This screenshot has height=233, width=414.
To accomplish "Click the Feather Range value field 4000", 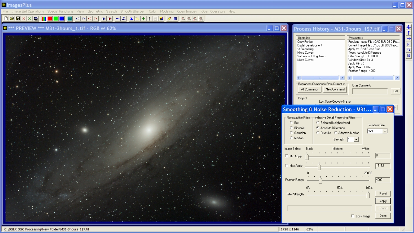I will click(x=383, y=180).
